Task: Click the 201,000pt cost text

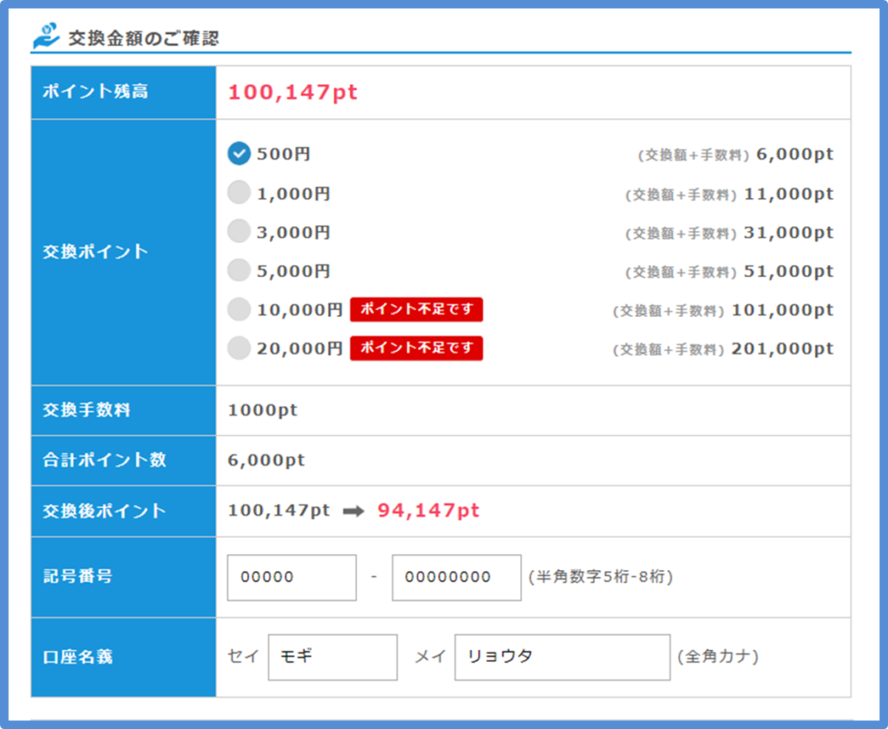Action: click(782, 348)
